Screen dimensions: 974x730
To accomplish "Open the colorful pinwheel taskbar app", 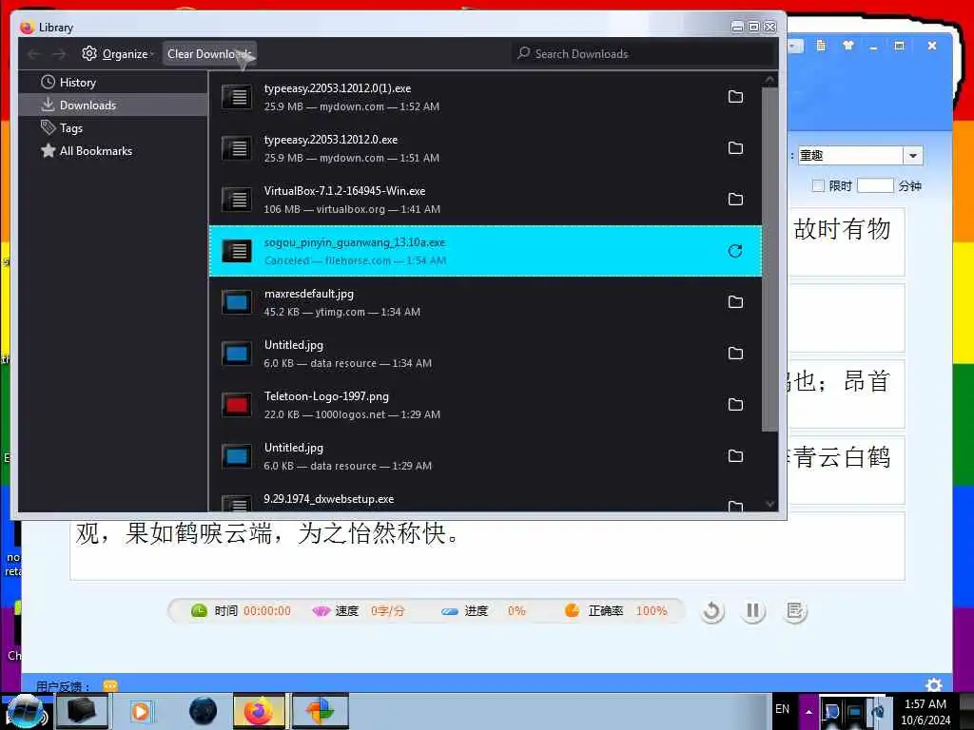I will (x=320, y=711).
